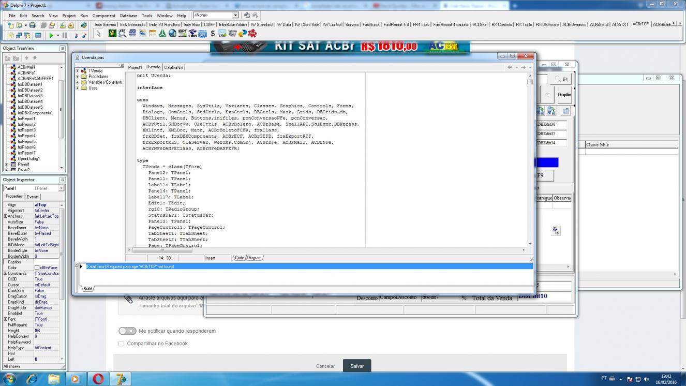Select the red puzzle ACBr component

point(252,34)
